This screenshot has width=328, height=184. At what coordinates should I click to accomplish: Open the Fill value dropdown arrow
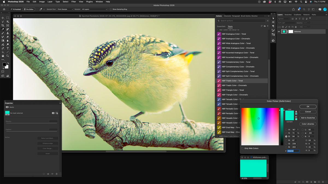[x=310, y=27]
